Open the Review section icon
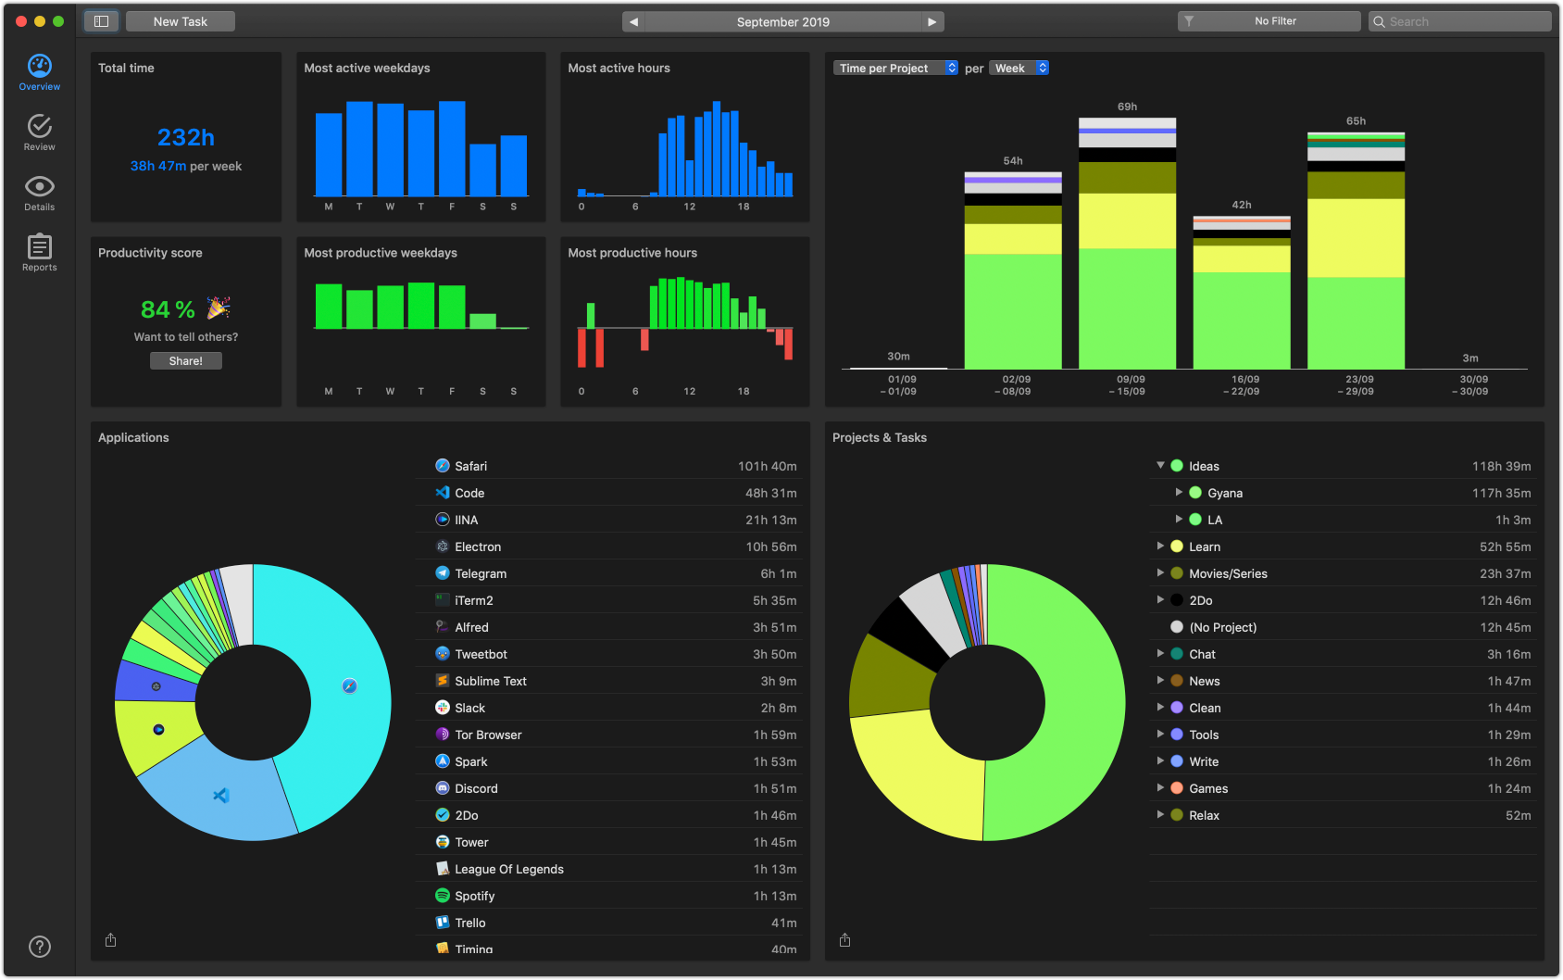Screen dimensions: 1563x980 [x=40, y=126]
